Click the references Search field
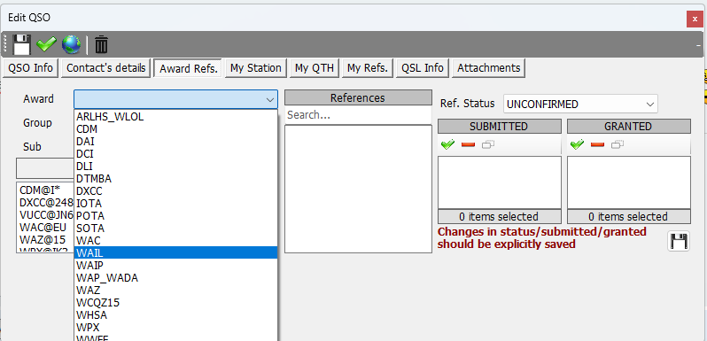Image resolution: width=707 pixels, height=341 pixels. pyautogui.click(x=358, y=115)
